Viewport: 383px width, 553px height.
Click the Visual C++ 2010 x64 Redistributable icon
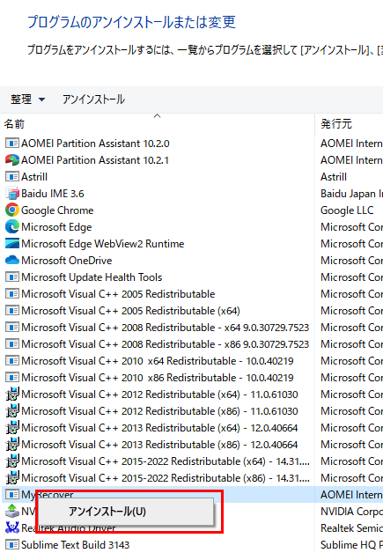point(12,361)
